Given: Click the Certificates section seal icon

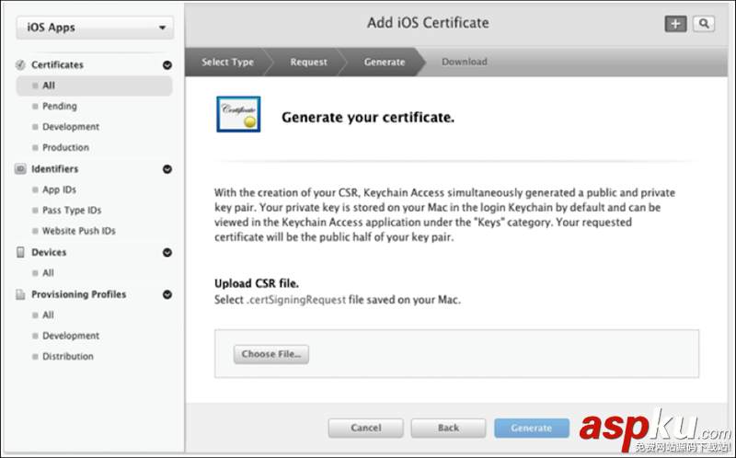Looking at the screenshot, I should pyautogui.click(x=21, y=65).
